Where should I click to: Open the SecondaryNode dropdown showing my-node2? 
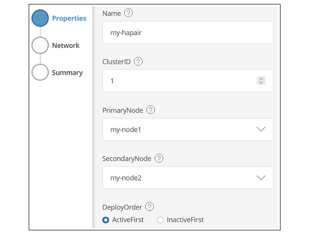[188, 177]
